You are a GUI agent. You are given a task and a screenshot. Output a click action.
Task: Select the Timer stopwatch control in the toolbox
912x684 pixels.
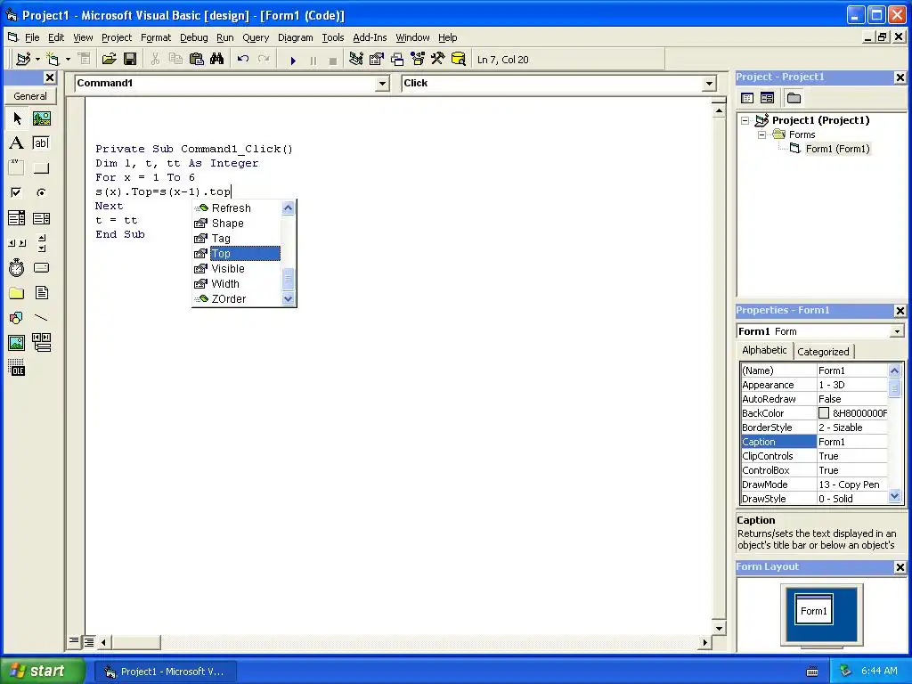click(17, 267)
